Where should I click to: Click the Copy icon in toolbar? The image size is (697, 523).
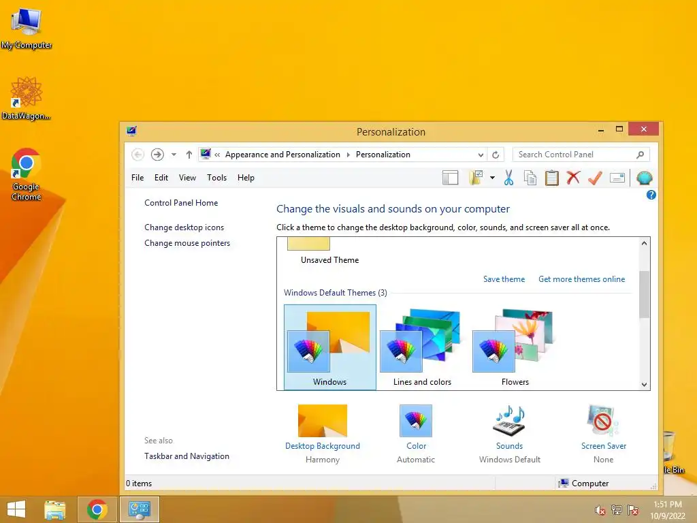click(530, 178)
